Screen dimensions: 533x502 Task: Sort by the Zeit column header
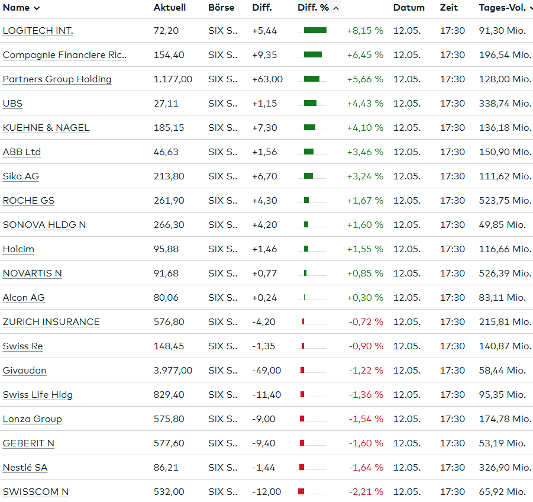click(x=449, y=8)
